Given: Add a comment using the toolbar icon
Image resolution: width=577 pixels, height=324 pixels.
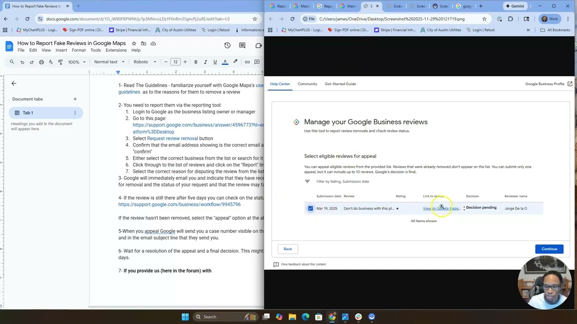Looking at the screenshot, I should [257, 62].
